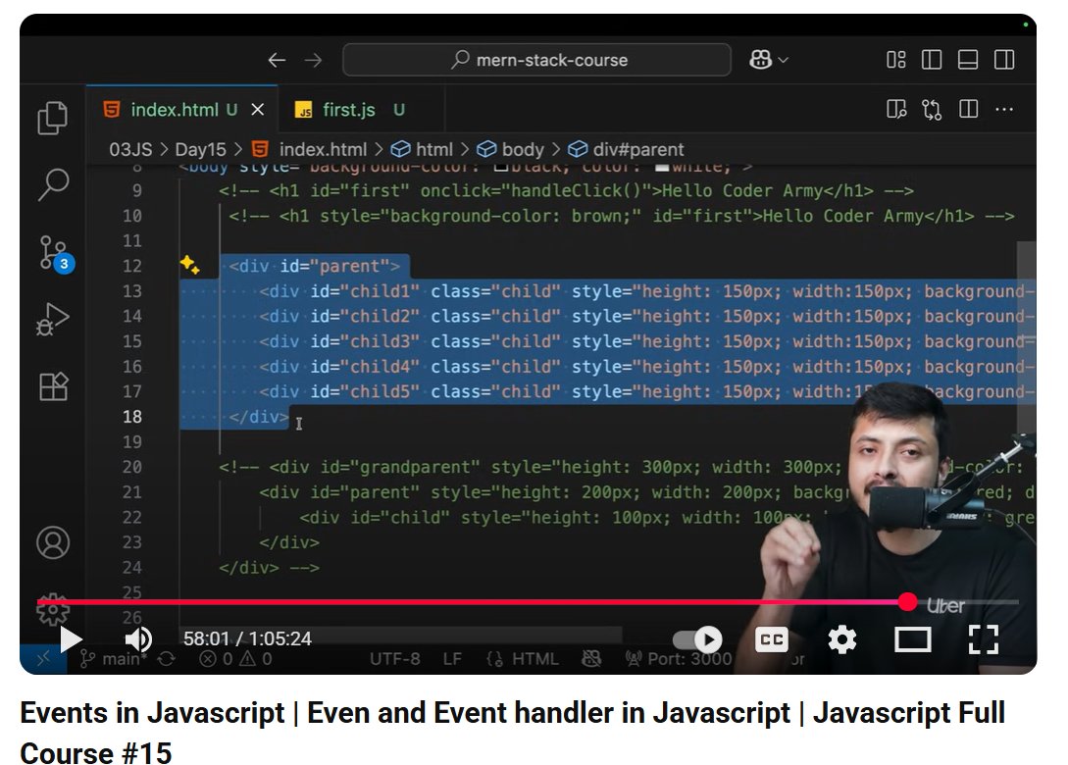The width and height of the screenshot is (1068, 765).
Task: Go forward using the navigation arrow
Action: point(313,60)
